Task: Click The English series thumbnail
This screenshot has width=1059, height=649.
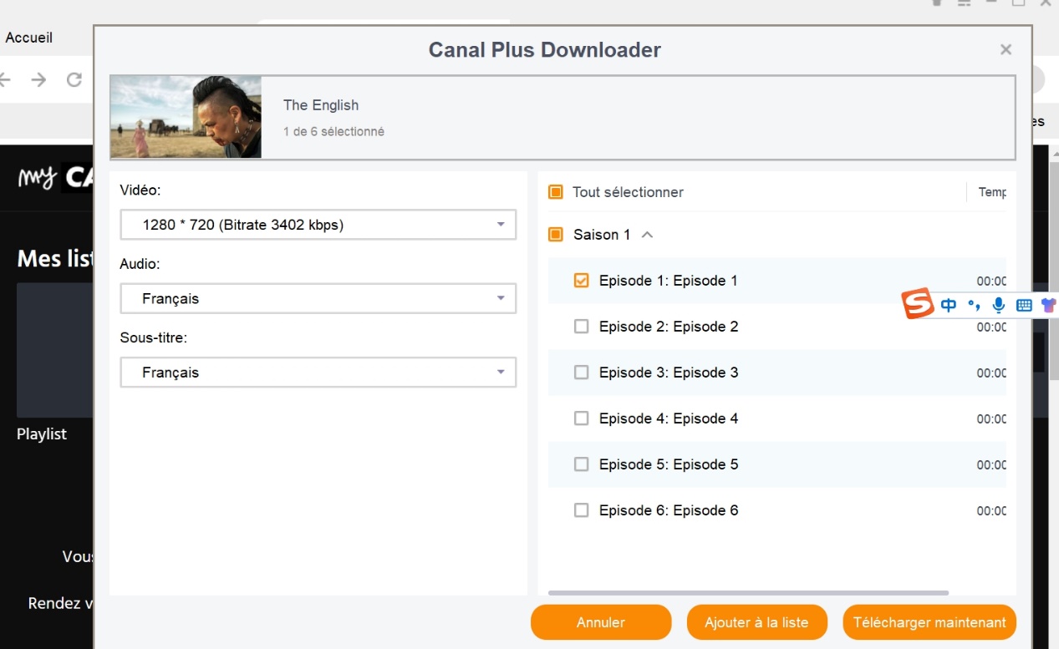Action: pos(186,117)
